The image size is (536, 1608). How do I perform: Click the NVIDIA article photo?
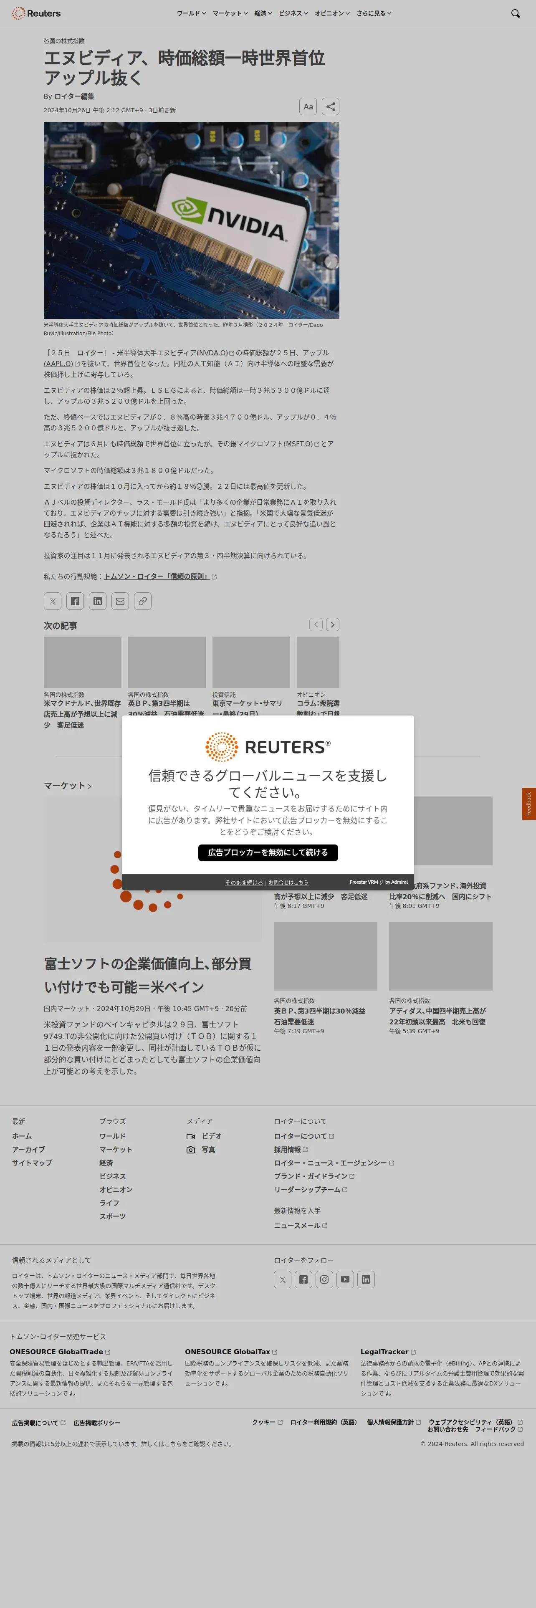pos(192,220)
